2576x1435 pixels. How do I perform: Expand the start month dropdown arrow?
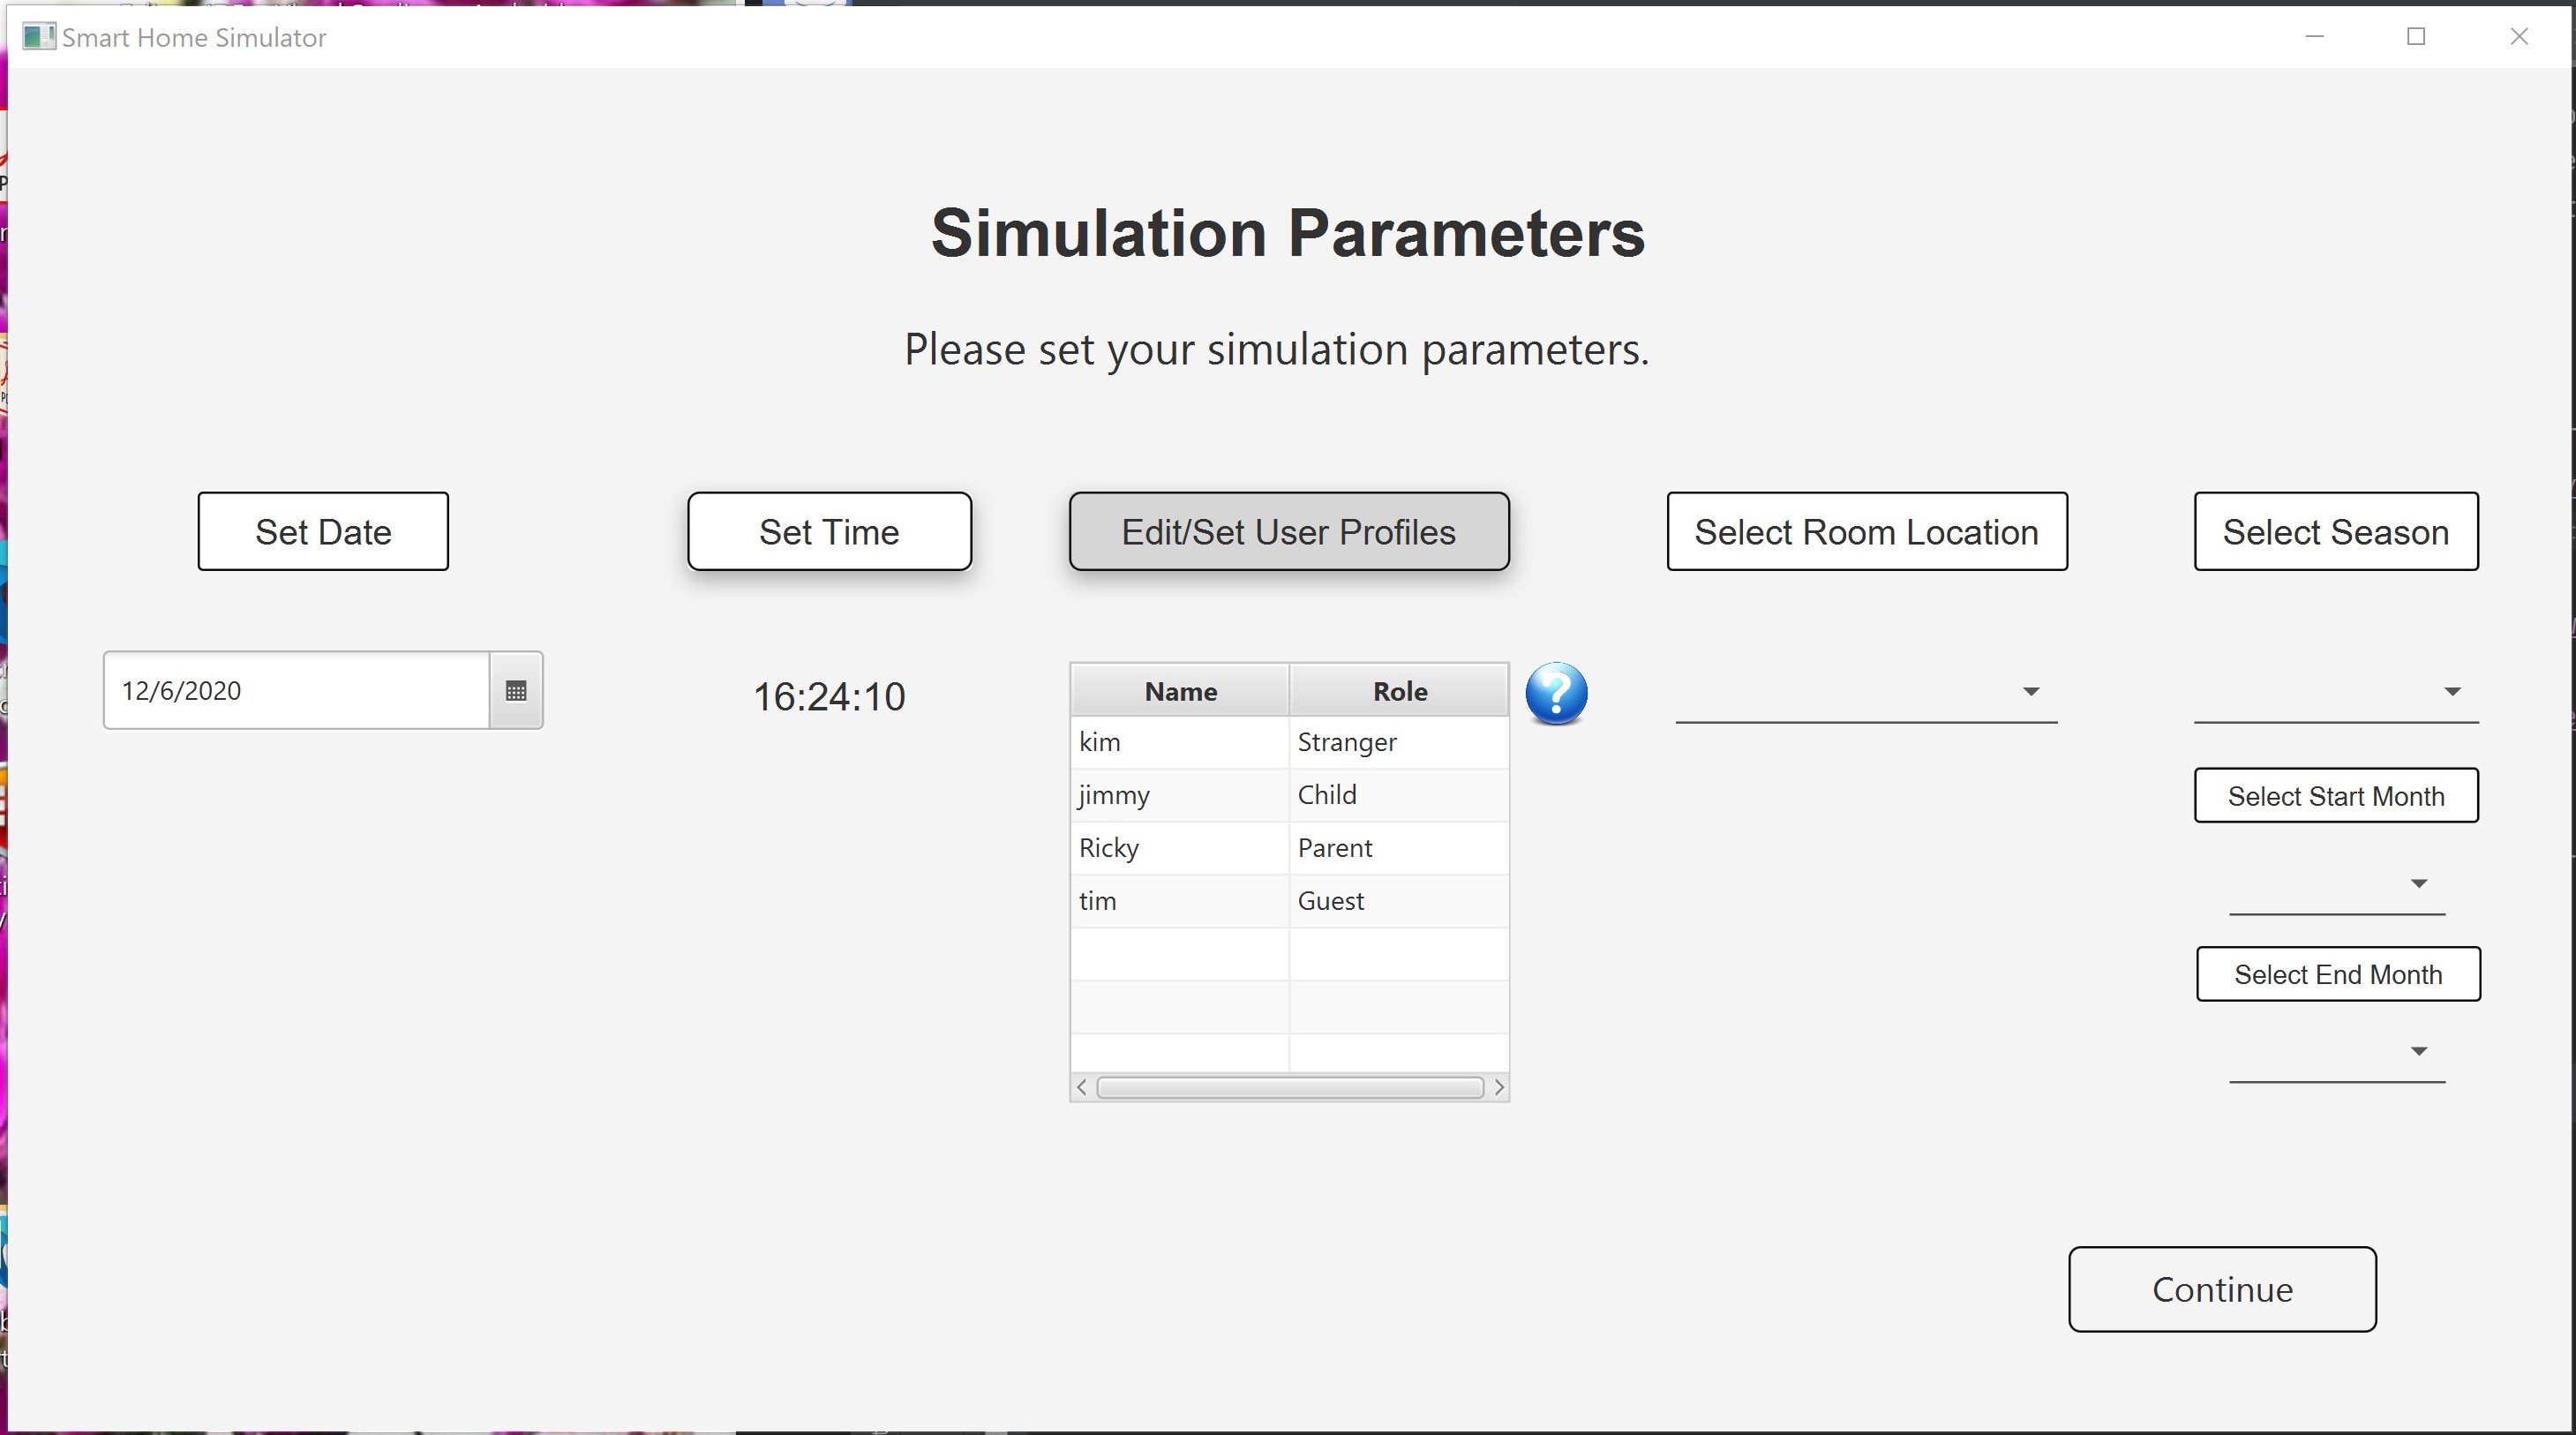coord(2419,883)
